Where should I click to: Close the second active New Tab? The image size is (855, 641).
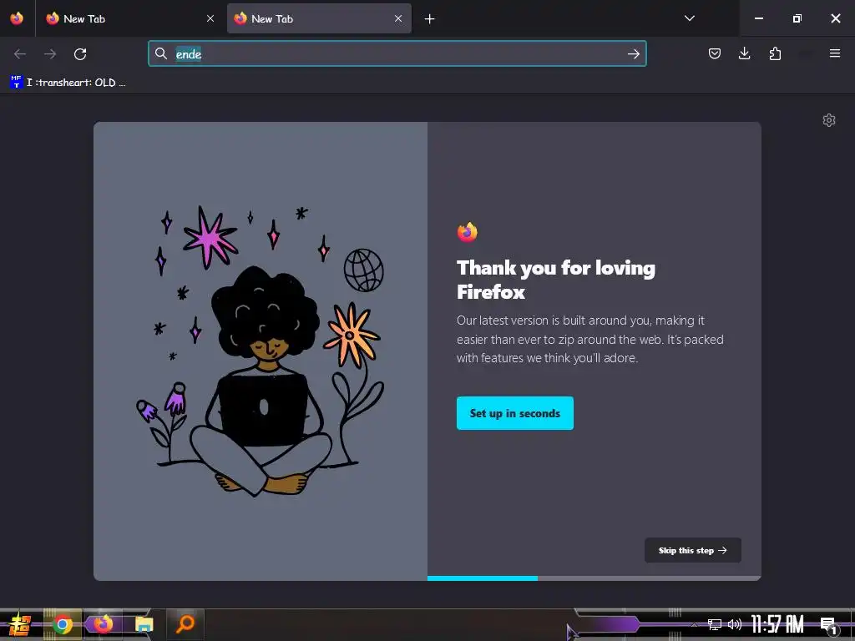pos(398,18)
